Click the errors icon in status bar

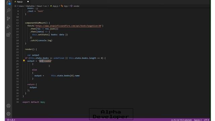point(8,120)
